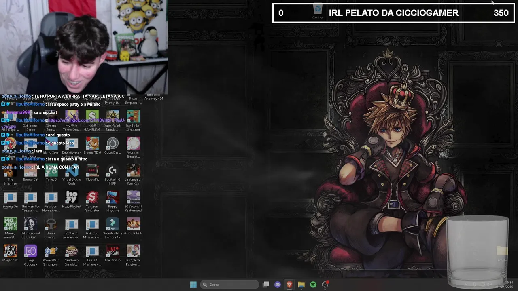Open Logi Options+ shortcut
This screenshot has width=518, height=291.
30,255
